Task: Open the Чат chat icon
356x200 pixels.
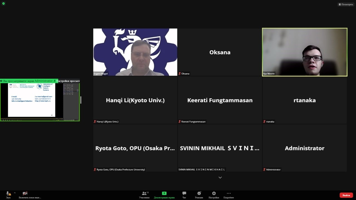Action: point(184,193)
